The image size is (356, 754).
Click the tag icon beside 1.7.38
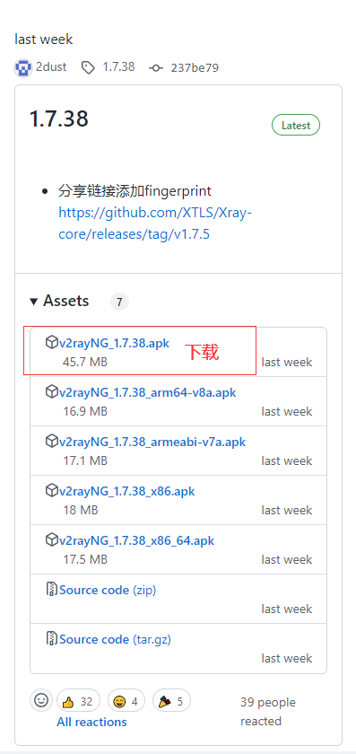(88, 68)
